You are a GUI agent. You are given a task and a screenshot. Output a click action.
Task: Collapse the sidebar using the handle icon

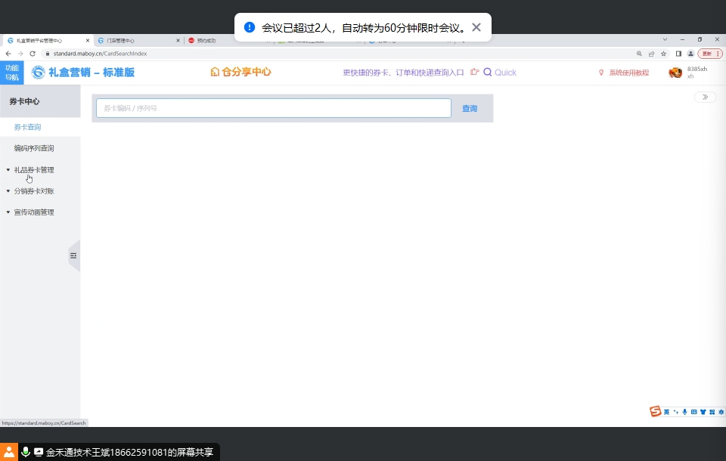73,256
